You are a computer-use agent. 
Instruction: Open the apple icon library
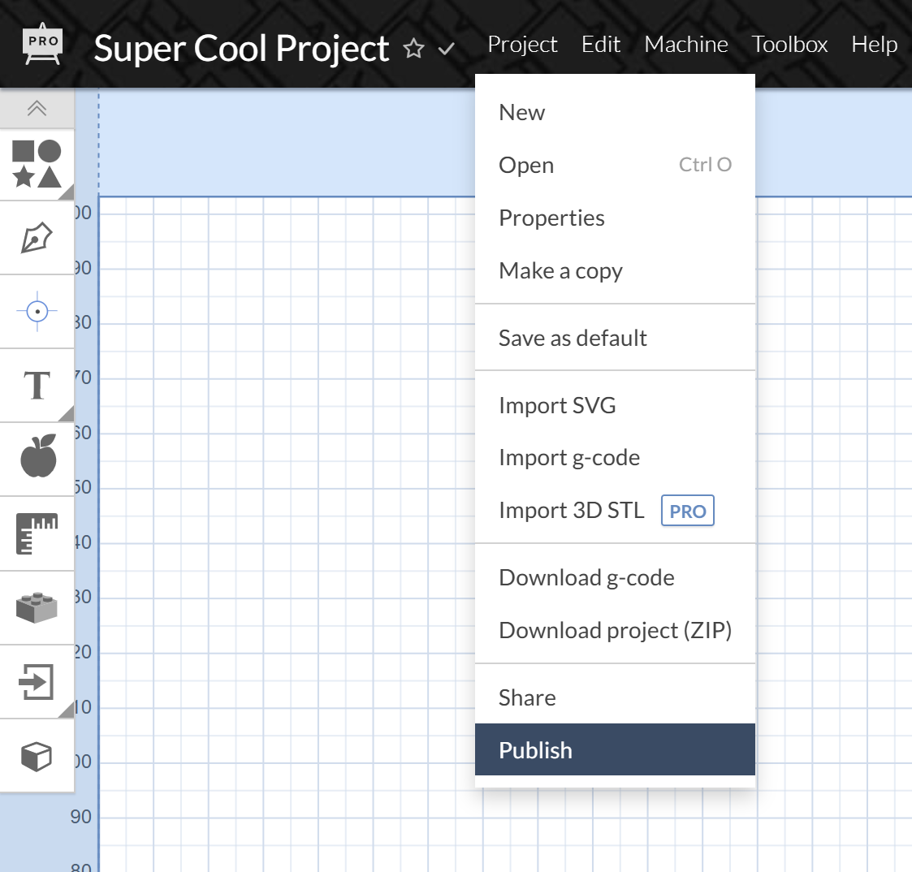pyautogui.click(x=38, y=456)
